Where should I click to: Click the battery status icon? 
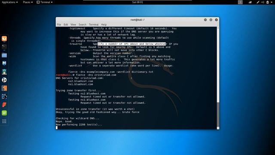coord(267,2)
